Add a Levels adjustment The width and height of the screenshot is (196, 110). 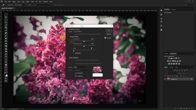click(171, 58)
